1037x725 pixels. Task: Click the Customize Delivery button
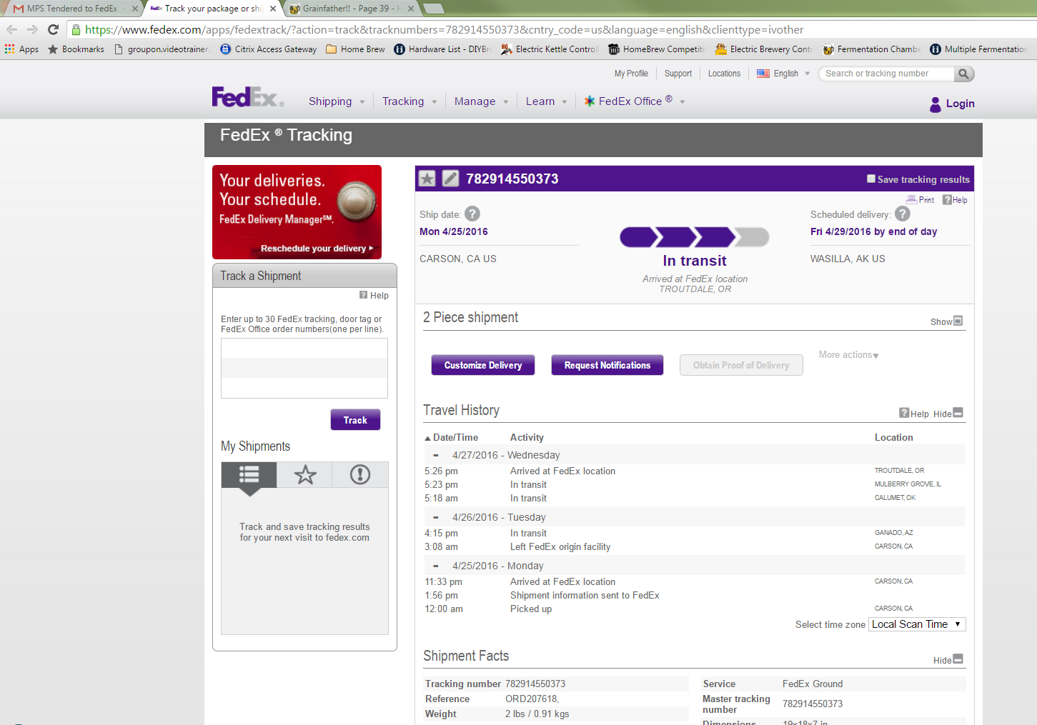tap(483, 365)
